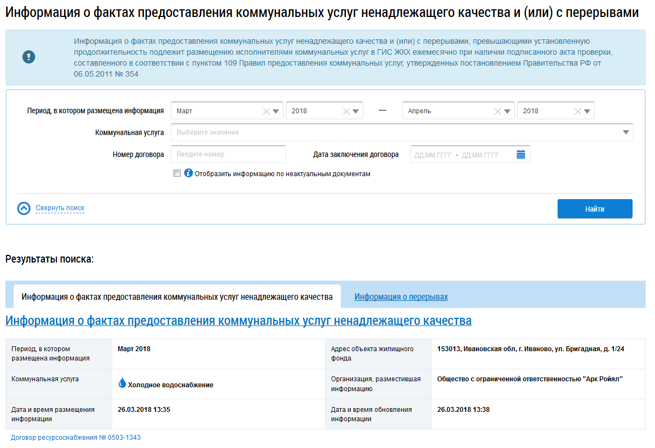The image size is (655, 448).
Task: Clear the start month 'Март' selection
Action: tap(266, 111)
